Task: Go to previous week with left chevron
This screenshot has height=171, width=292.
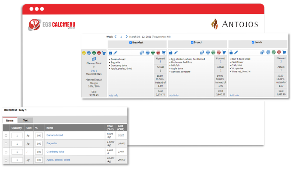Action: pyautogui.click(x=116, y=37)
